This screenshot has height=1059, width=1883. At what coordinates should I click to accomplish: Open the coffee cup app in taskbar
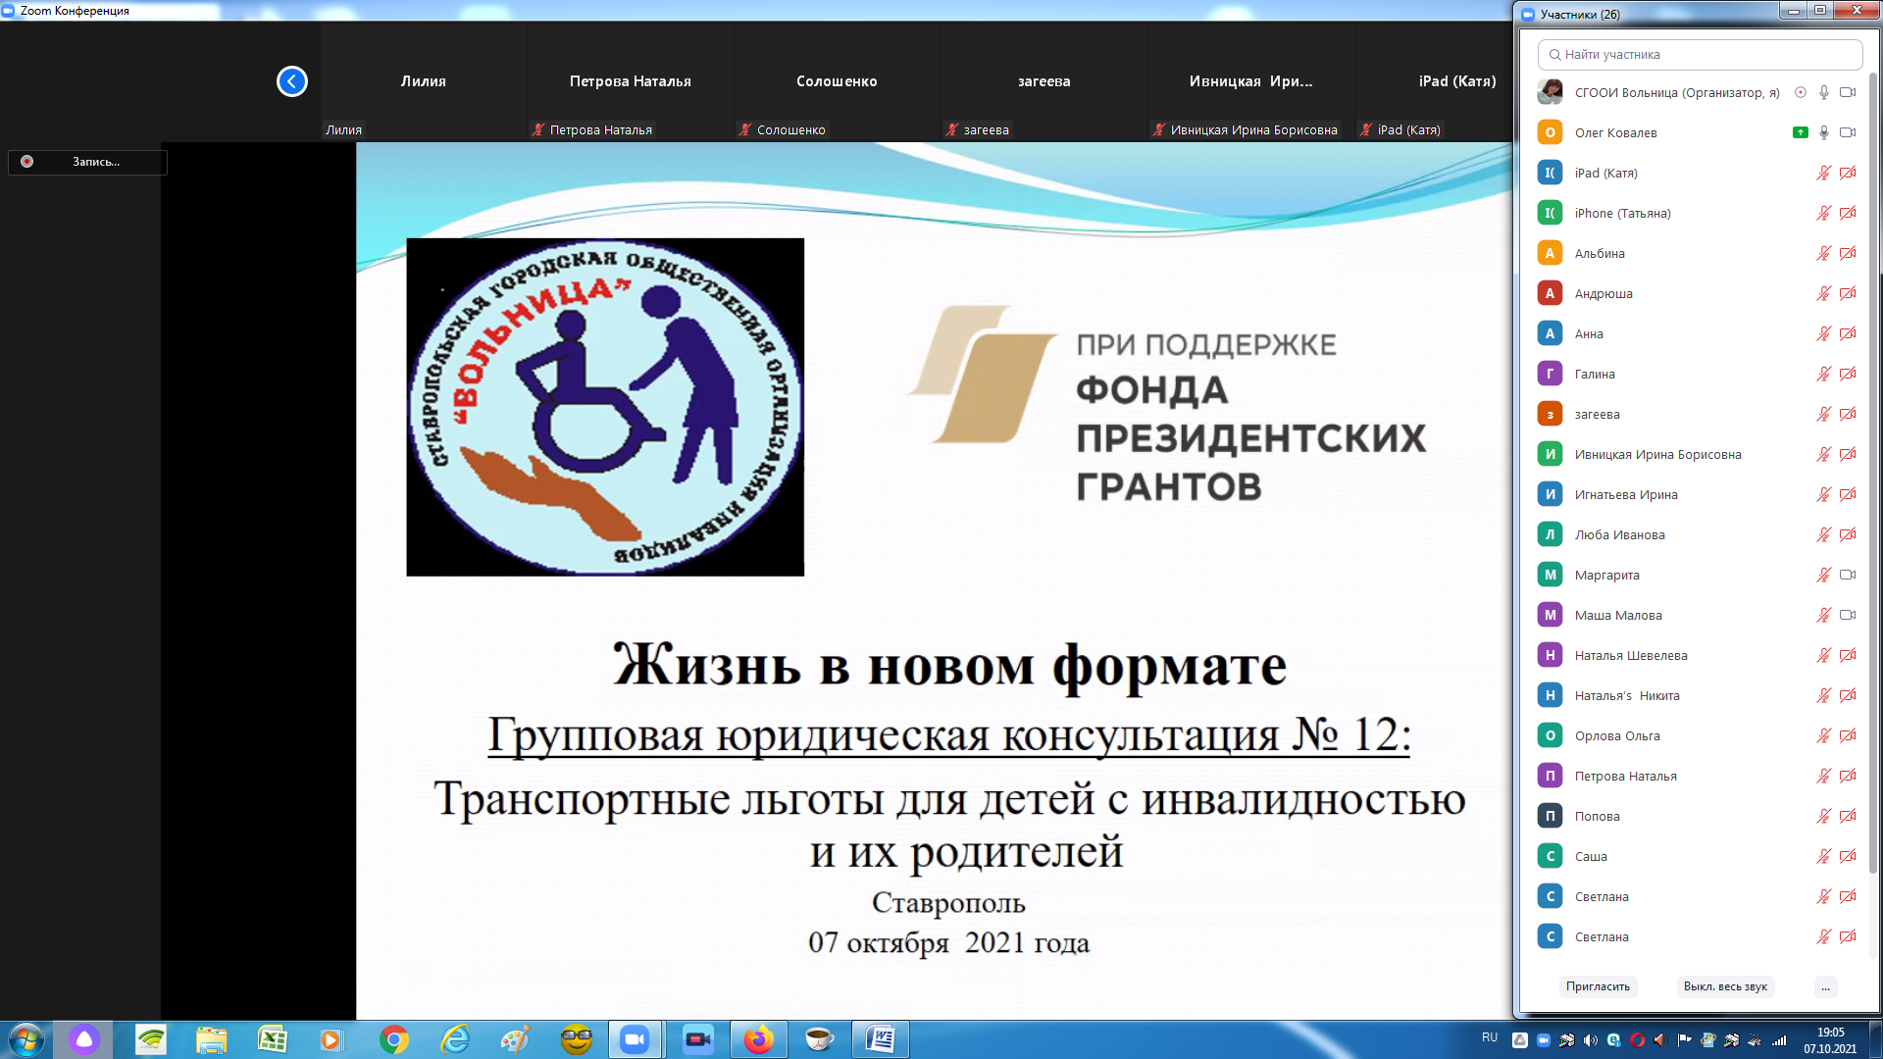pos(819,1039)
